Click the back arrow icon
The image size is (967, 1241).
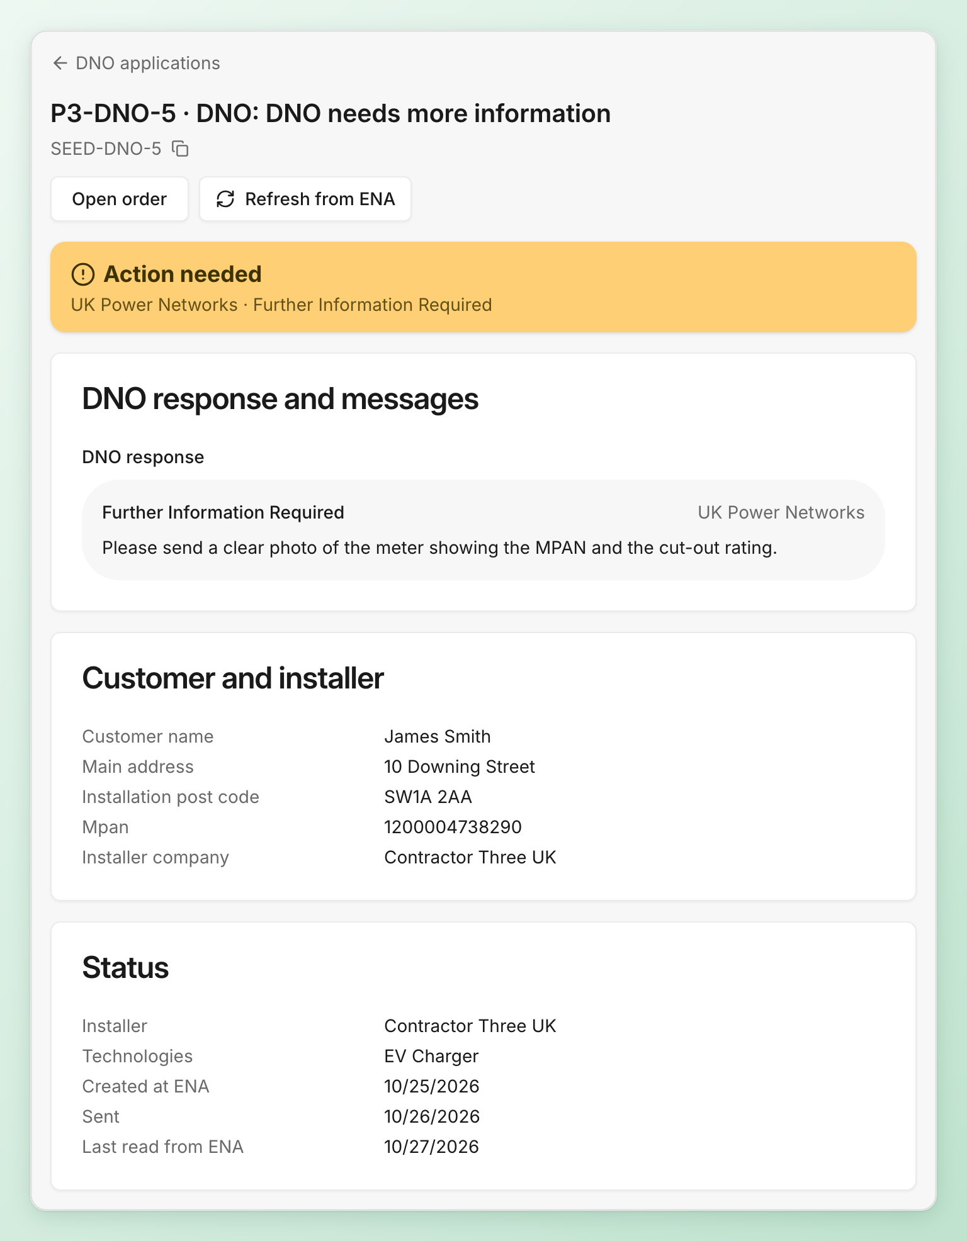(x=60, y=63)
